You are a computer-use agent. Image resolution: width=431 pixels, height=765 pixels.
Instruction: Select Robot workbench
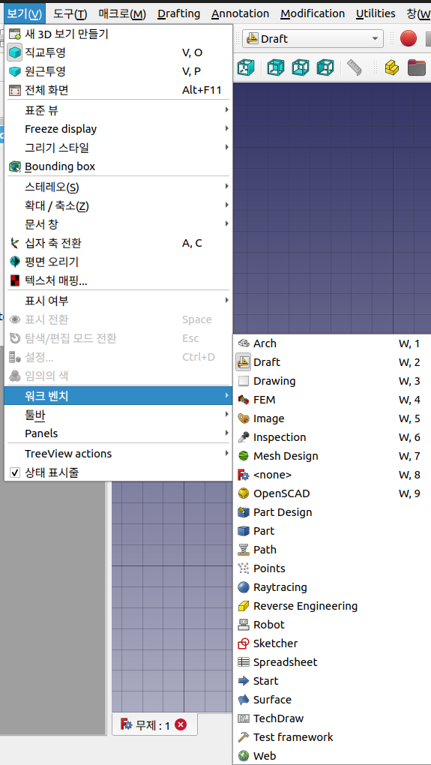[x=331, y=625]
